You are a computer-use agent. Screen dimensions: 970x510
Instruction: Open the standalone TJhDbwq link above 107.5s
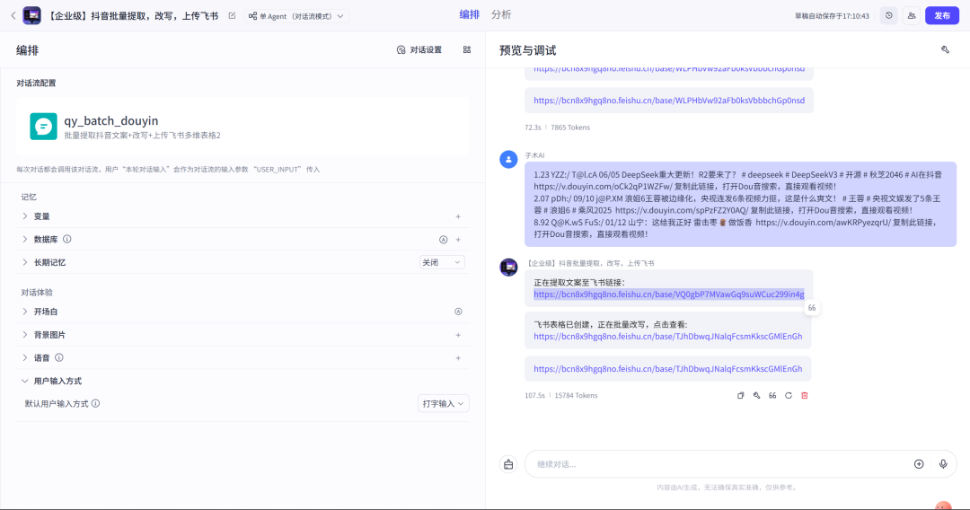tap(667, 368)
